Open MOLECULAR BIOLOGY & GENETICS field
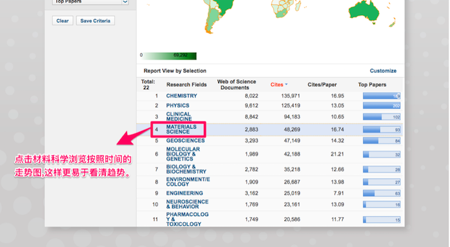The height and width of the screenshot is (247, 450). [183, 154]
